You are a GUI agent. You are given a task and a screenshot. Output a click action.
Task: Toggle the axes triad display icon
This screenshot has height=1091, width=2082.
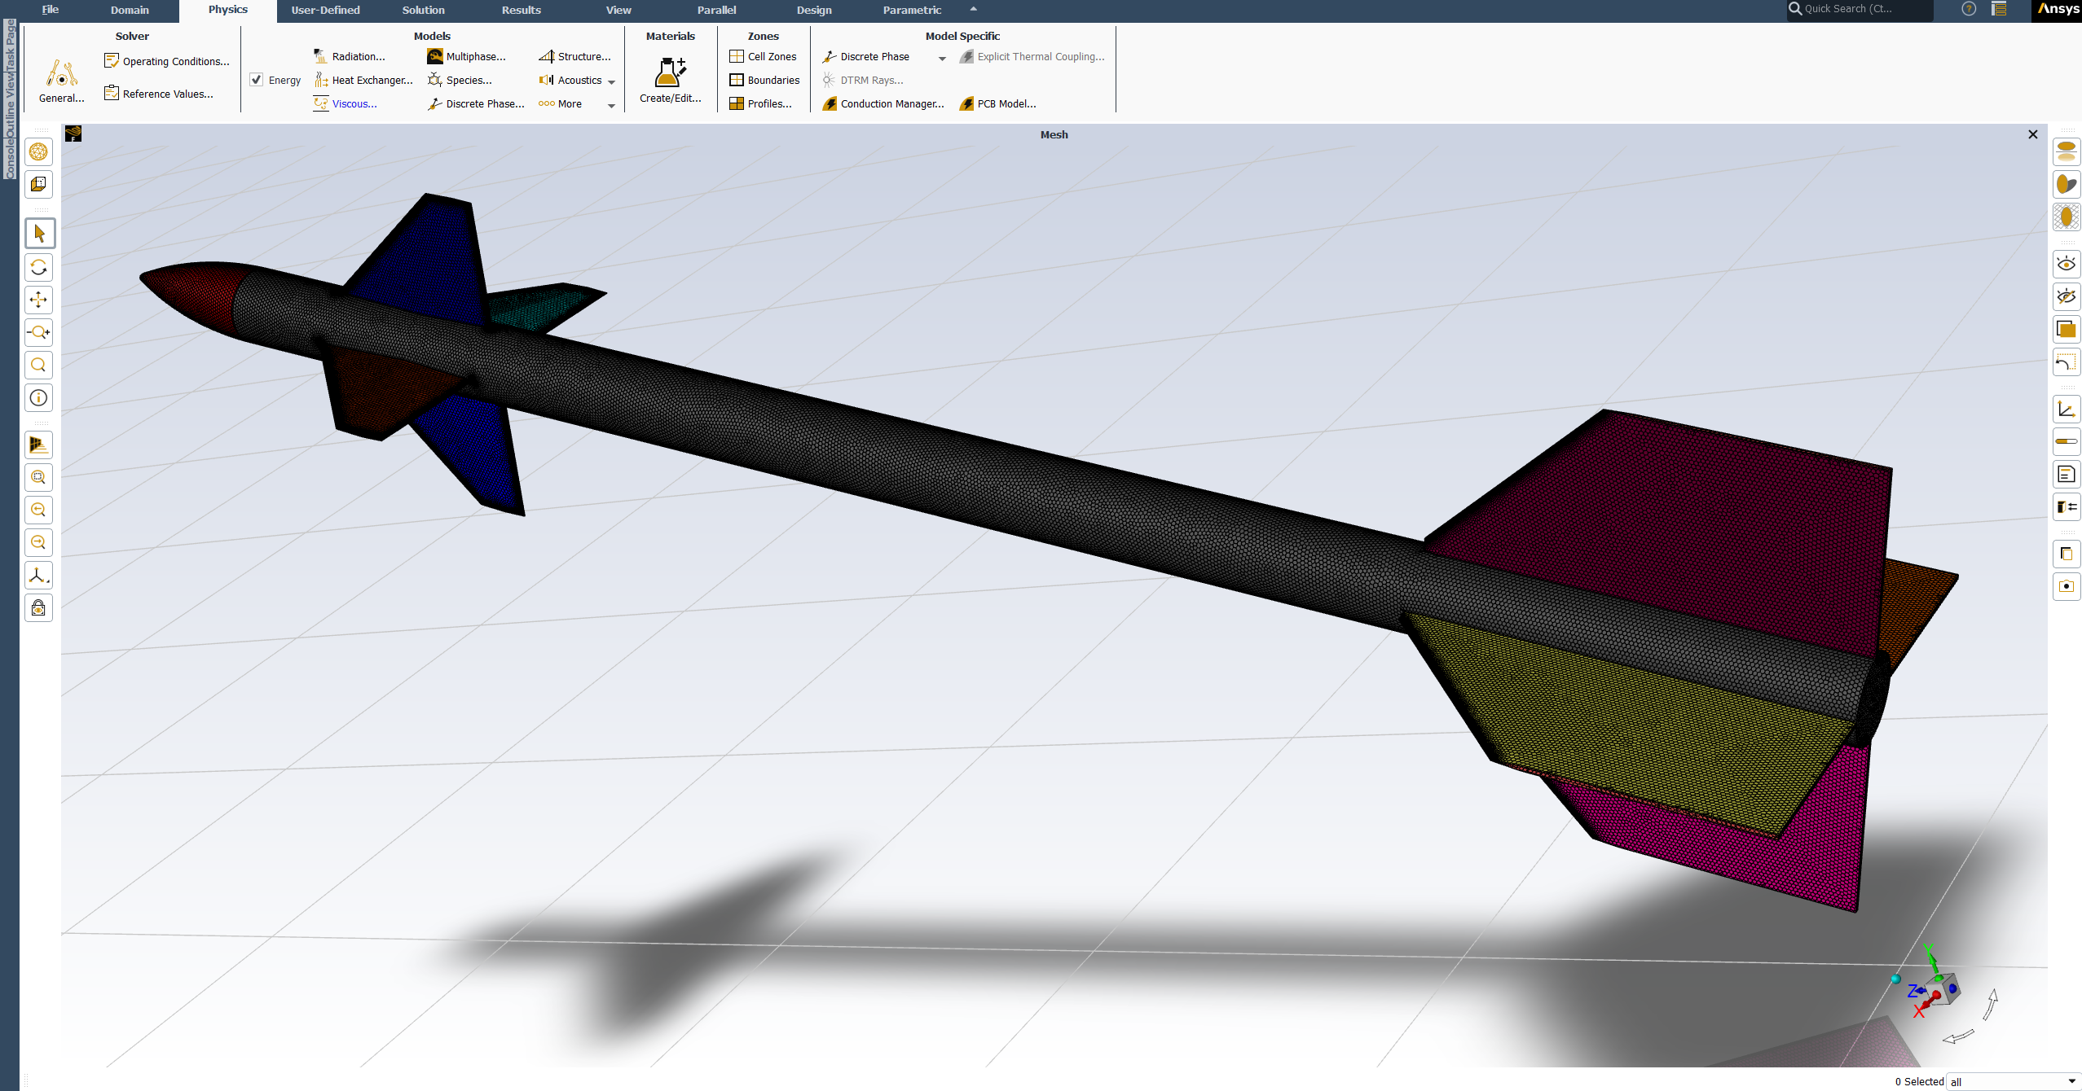pyautogui.click(x=2067, y=409)
